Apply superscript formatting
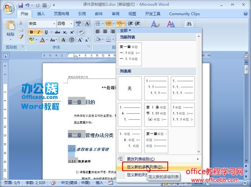The height and width of the screenshot is (187, 251). [x=72, y=32]
